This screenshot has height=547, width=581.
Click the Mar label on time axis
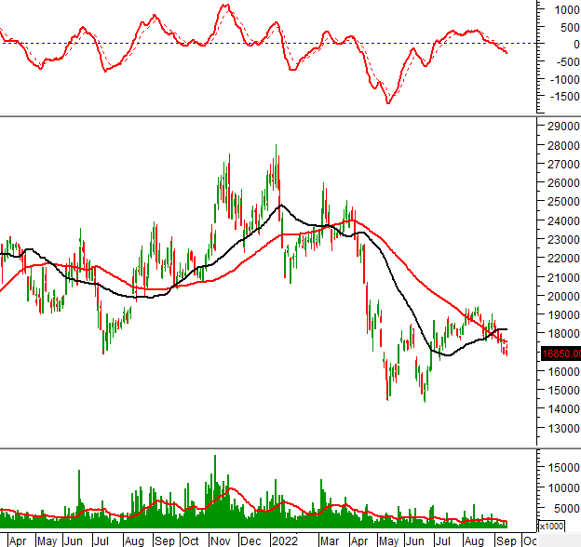coord(331,540)
